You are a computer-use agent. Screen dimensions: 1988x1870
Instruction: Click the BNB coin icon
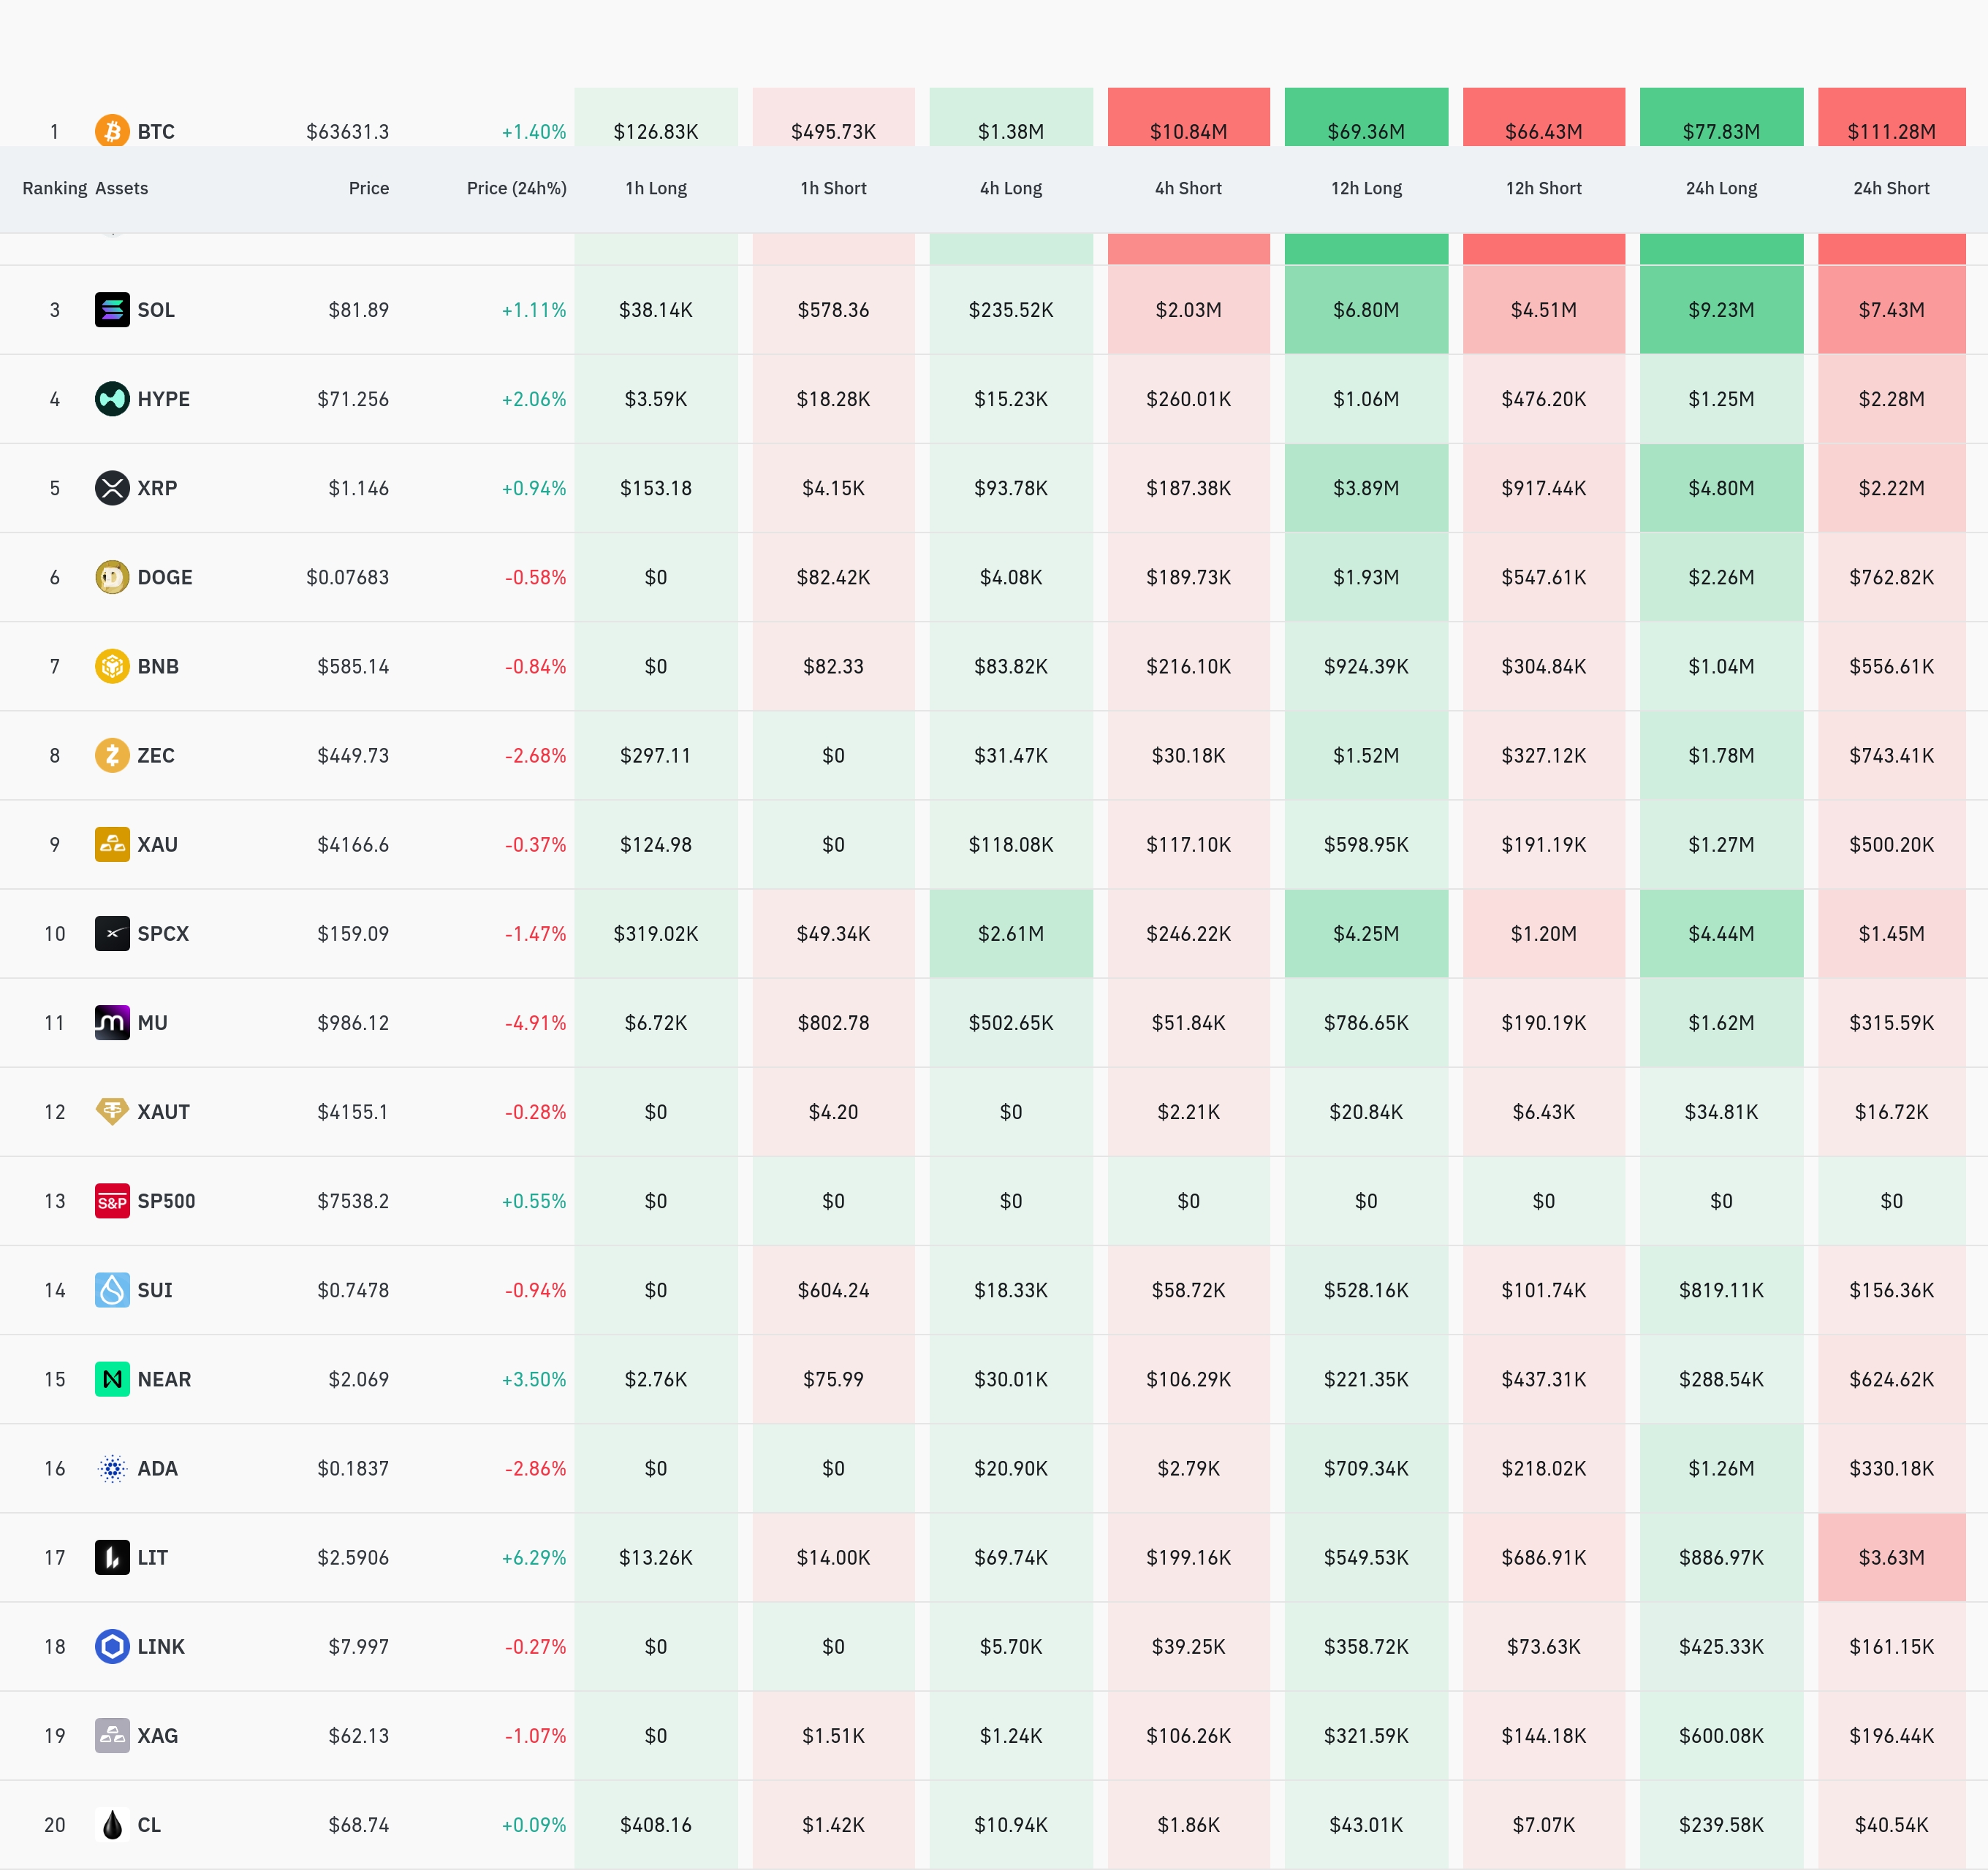click(112, 665)
